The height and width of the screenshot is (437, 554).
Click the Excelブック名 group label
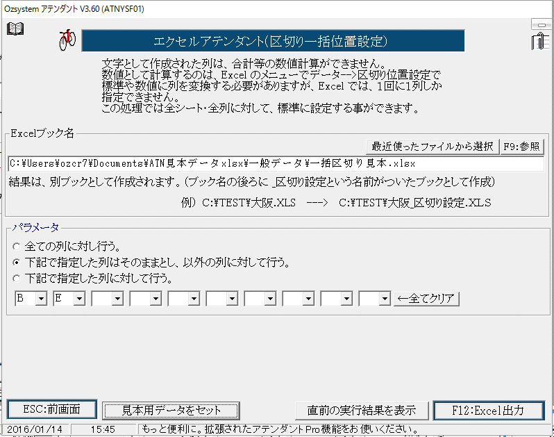(42, 133)
